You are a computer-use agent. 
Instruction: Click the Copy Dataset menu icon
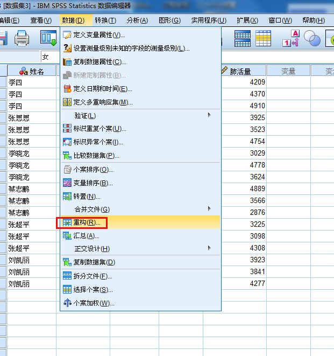point(67,262)
